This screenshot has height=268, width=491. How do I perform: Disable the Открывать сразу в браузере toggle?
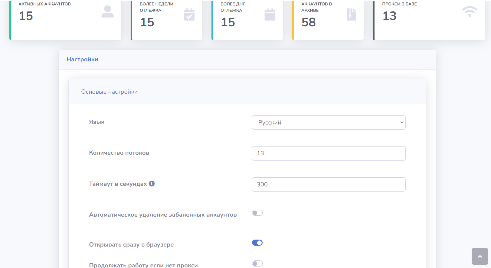tap(257, 243)
